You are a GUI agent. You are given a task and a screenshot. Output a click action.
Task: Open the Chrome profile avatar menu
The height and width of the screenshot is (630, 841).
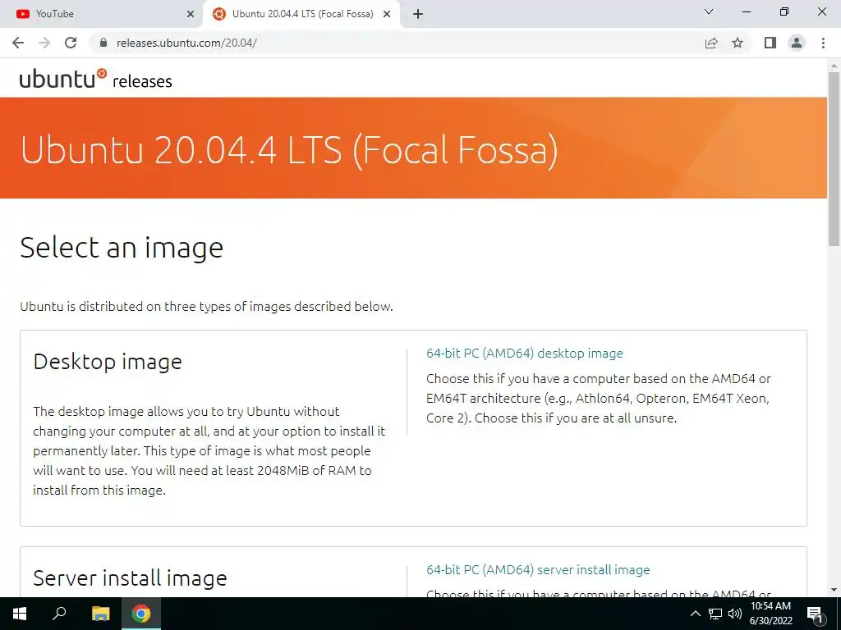797,43
